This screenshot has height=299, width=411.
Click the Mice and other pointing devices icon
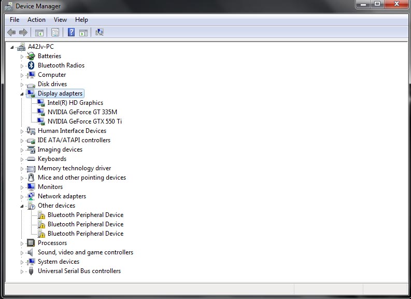tap(31, 178)
